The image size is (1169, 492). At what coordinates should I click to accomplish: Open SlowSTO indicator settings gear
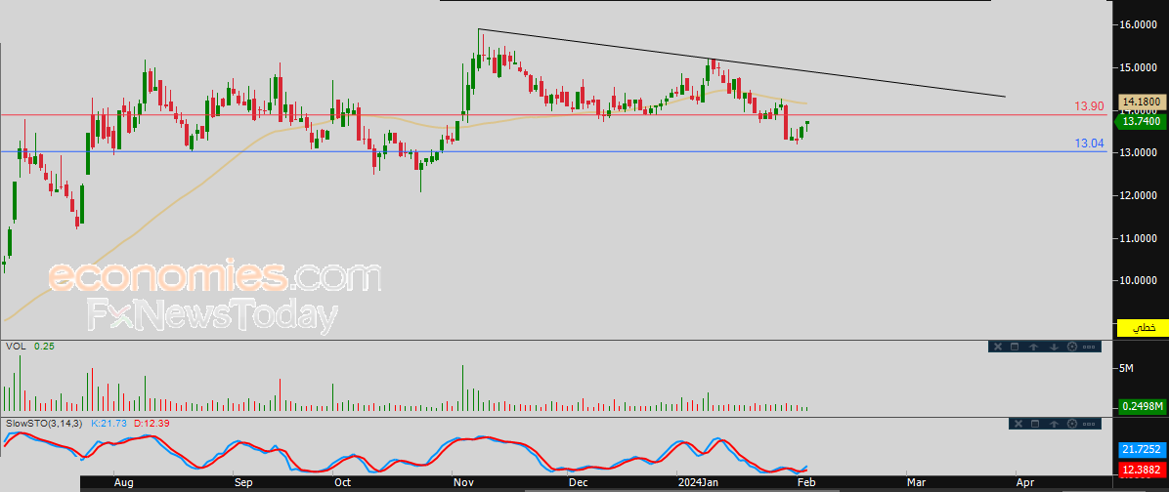pos(1073,424)
